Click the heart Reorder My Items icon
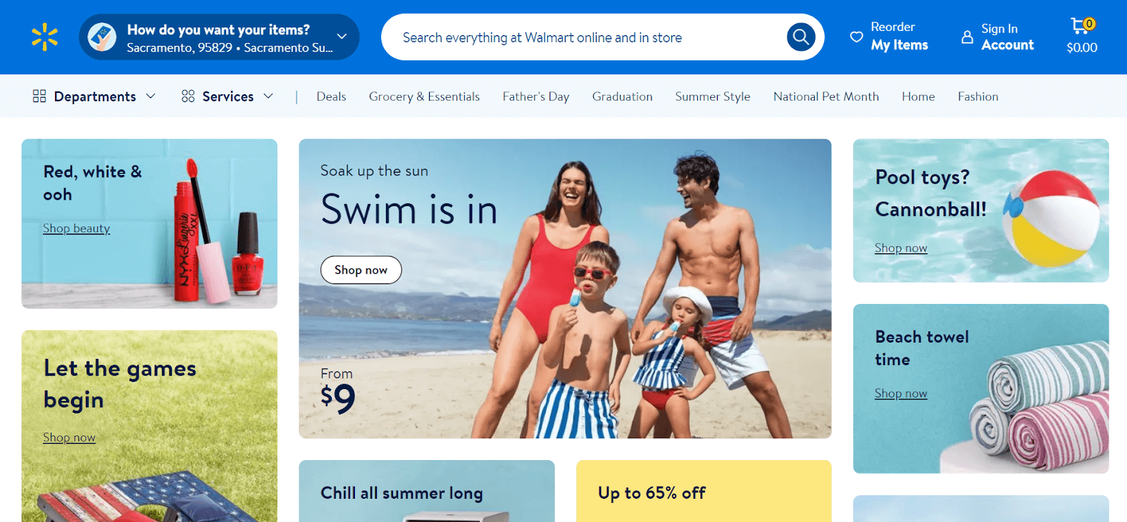This screenshot has width=1127, height=522. click(857, 37)
